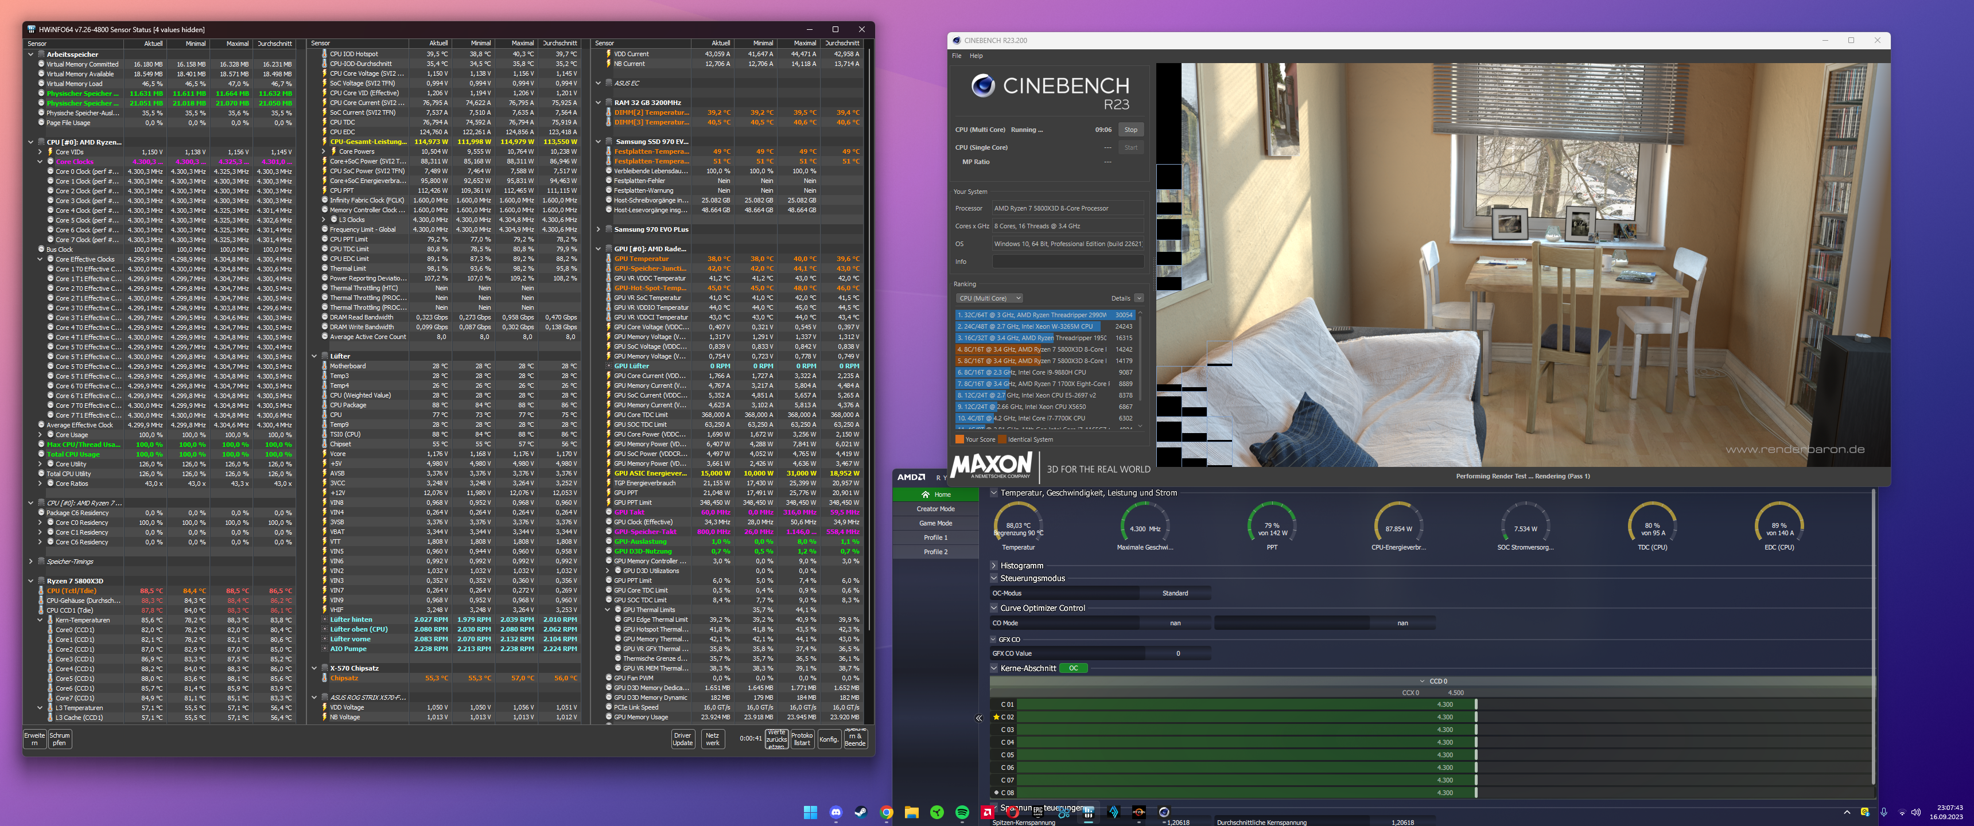Image resolution: width=1974 pixels, height=826 pixels.
Task: Switch to Game Mode in Ryzen Master
Action: (x=937, y=523)
